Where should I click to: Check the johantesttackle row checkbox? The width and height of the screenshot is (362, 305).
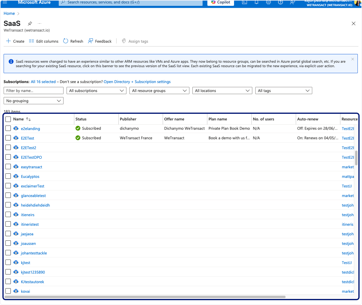tap(8, 253)
